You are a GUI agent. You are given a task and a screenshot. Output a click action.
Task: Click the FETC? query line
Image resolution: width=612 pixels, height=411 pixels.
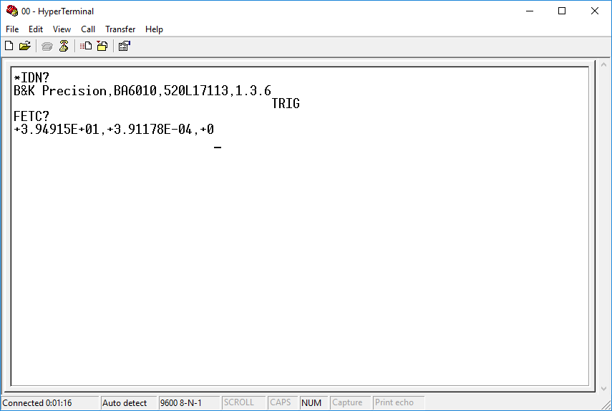[31, 116]
